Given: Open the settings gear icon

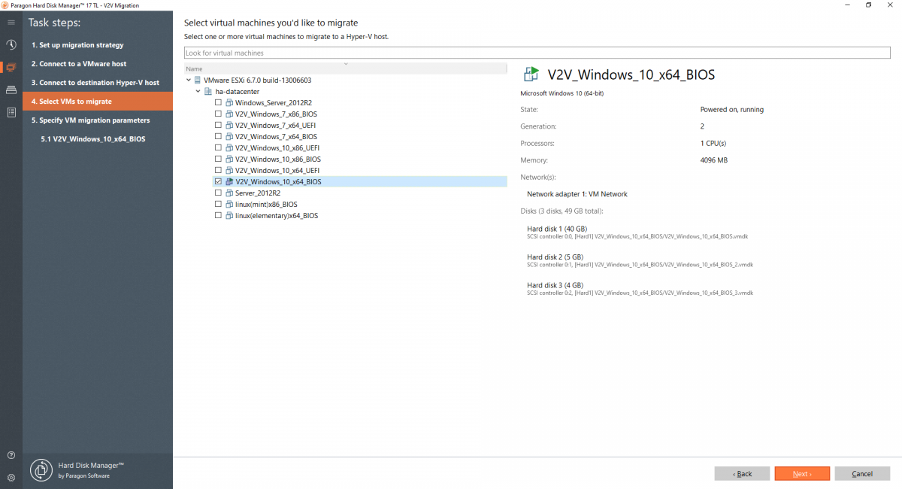Looking at the screenshot, I should coord(11,477).
